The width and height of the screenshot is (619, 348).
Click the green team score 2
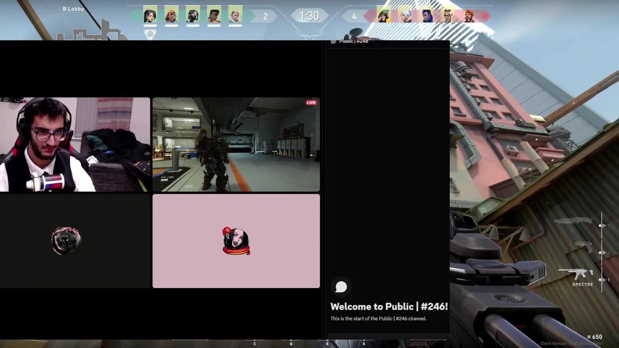265,16
